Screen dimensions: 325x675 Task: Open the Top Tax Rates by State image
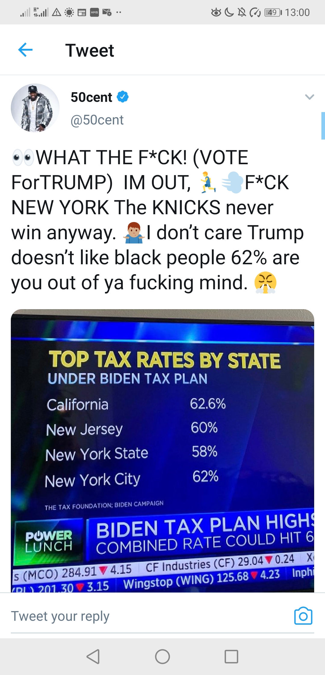162,451
